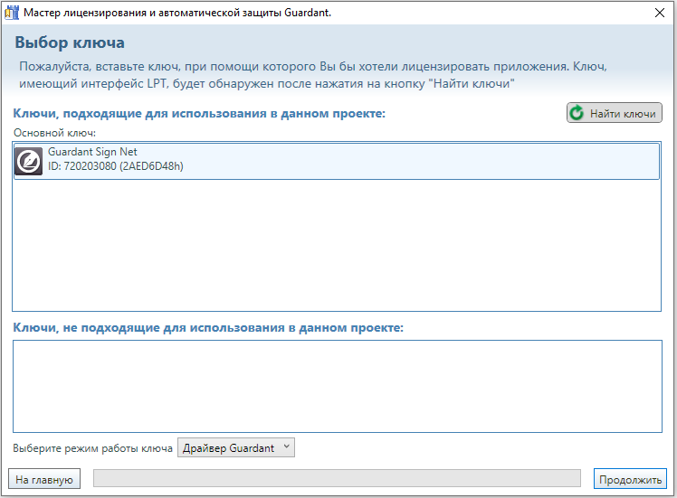Click the unsuitable keys empty list box
This screenshot has width=677, height=498.
click(x=338, y=386)
